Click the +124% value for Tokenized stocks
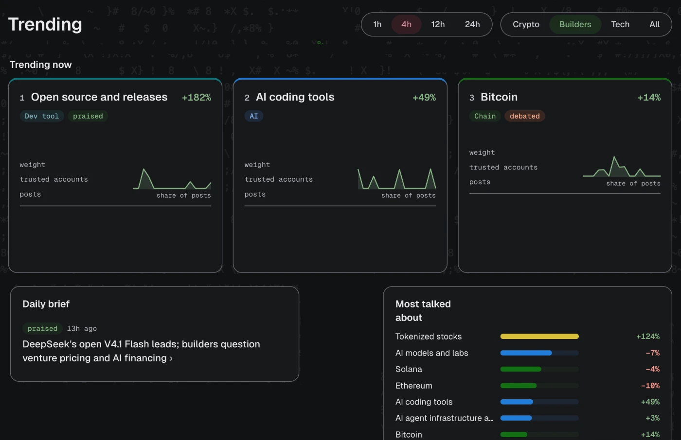Screen dimensions: 681x440 [x=648, y=337]
